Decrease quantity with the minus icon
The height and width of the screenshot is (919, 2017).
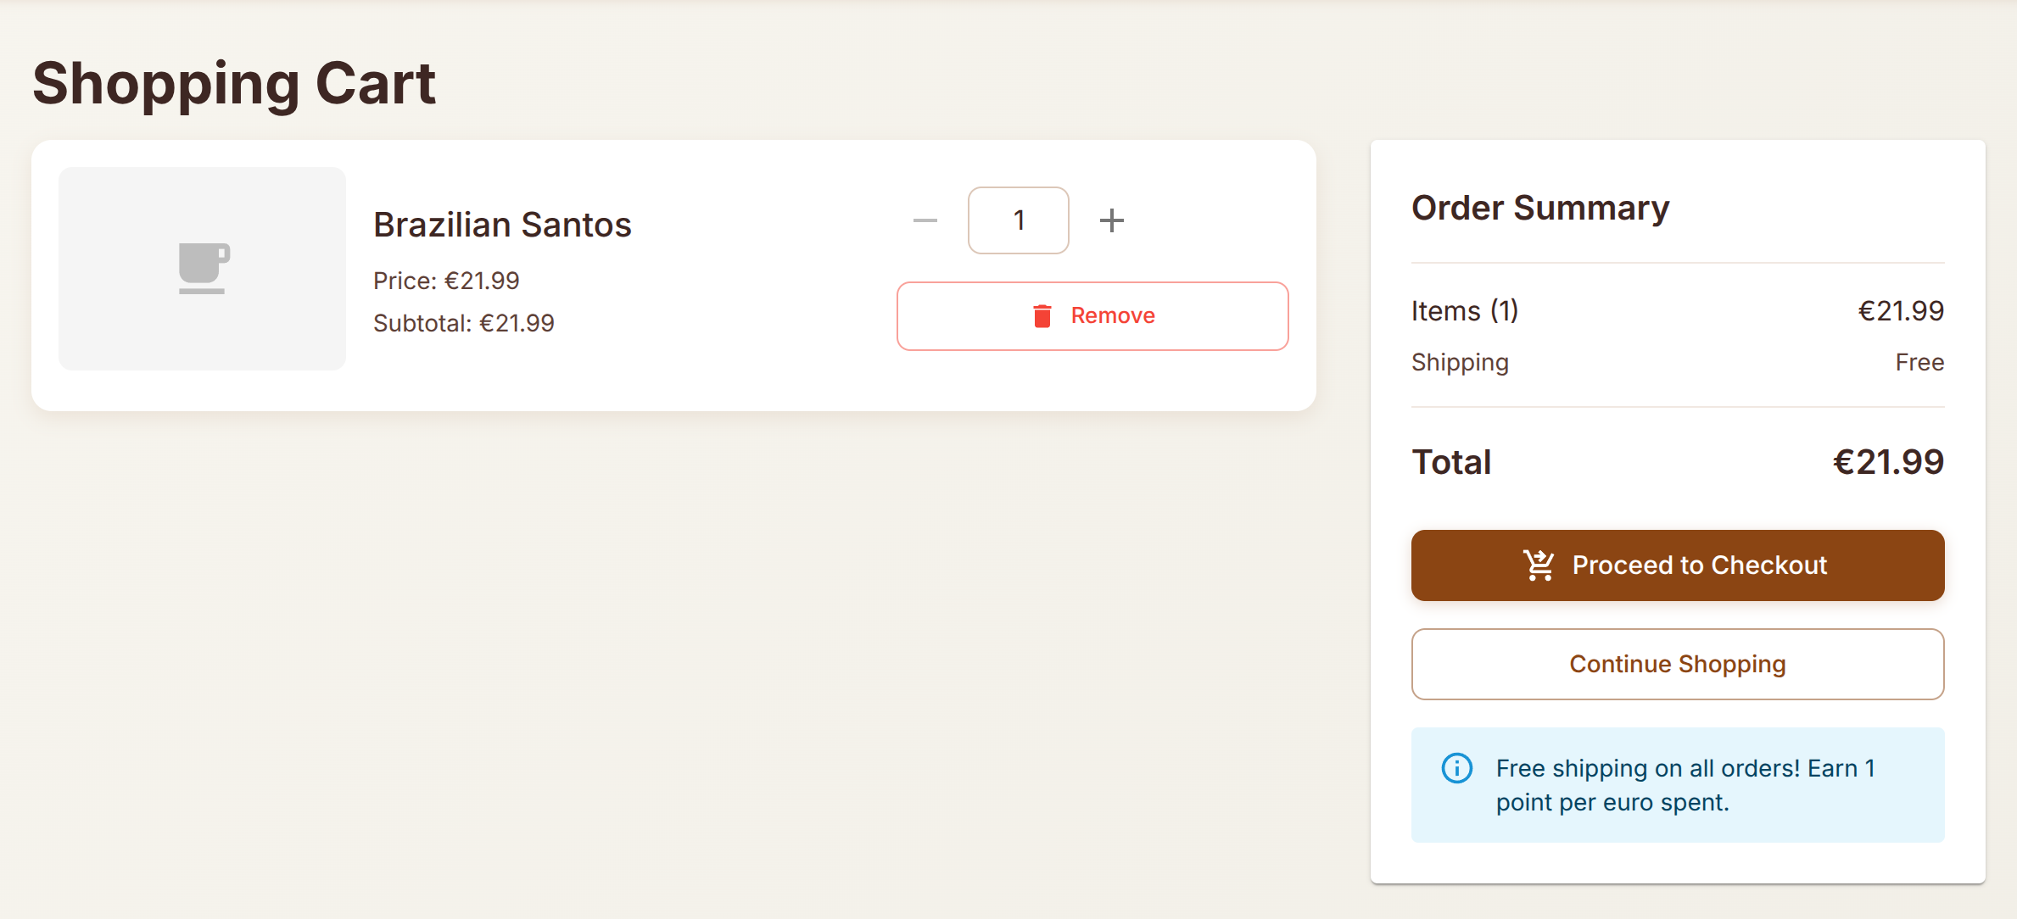tap(925, 221)
